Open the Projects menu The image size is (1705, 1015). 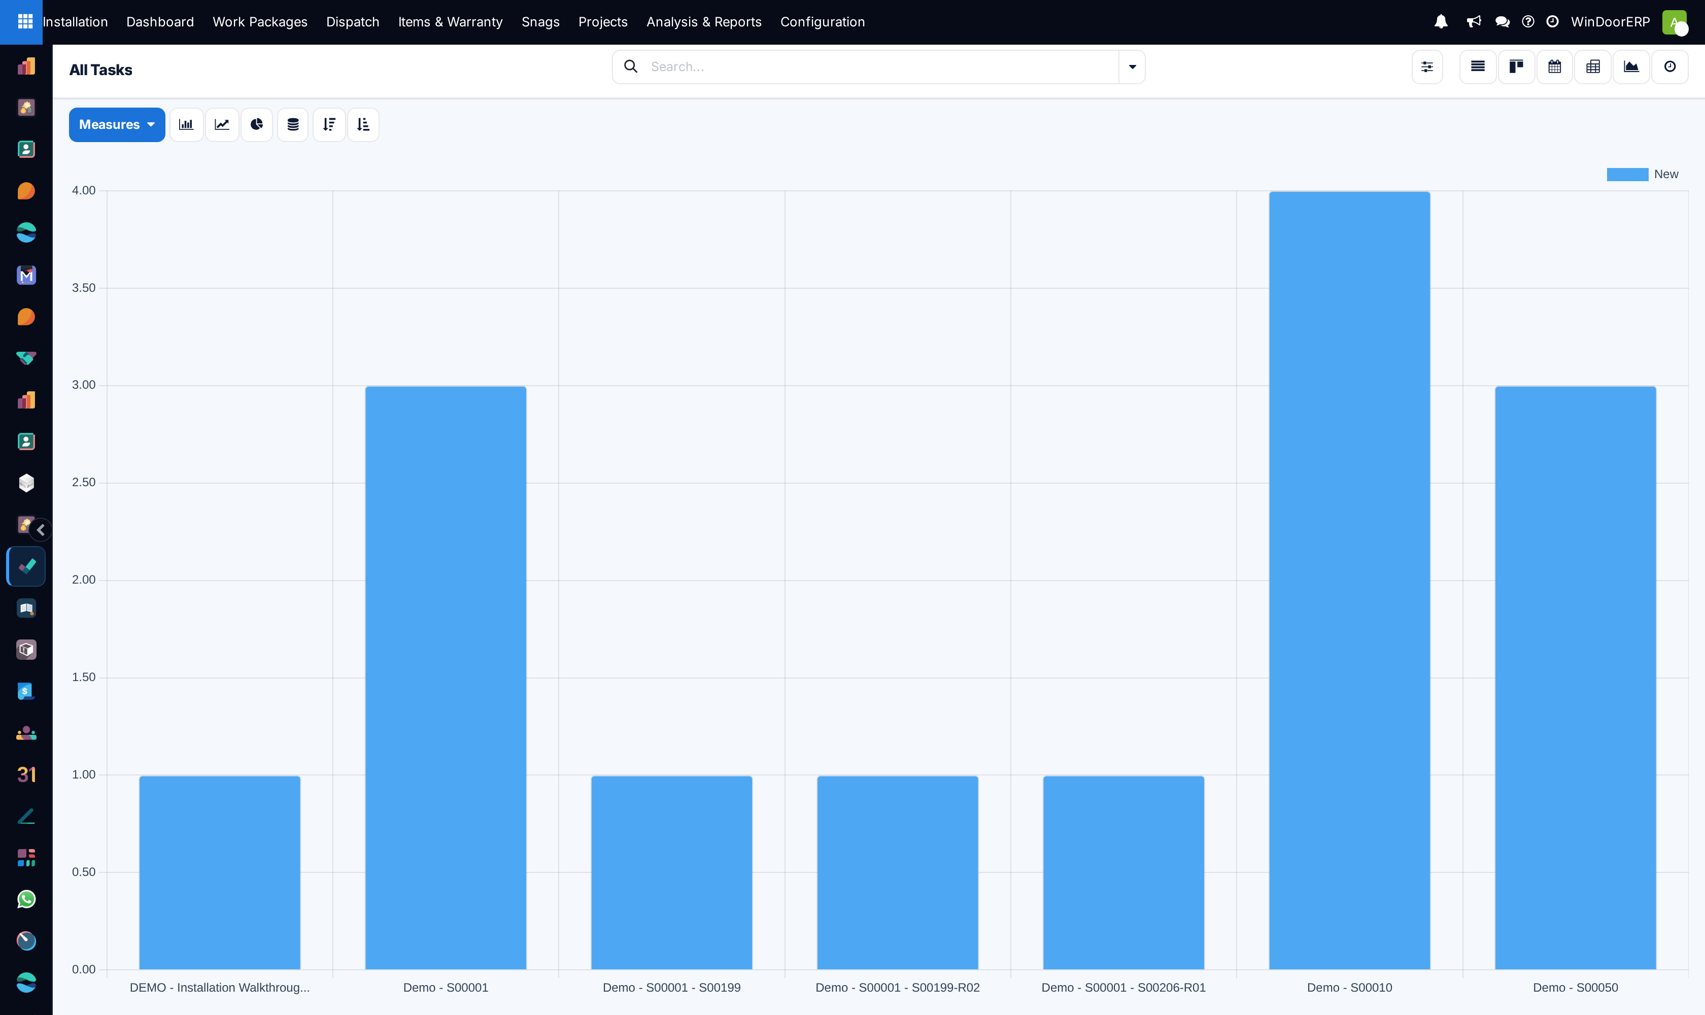point(602,22)
